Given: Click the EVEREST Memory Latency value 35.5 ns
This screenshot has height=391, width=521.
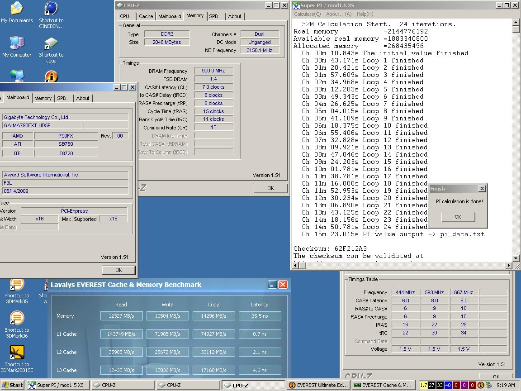Looking at the screenshot, I should point(260,316).
